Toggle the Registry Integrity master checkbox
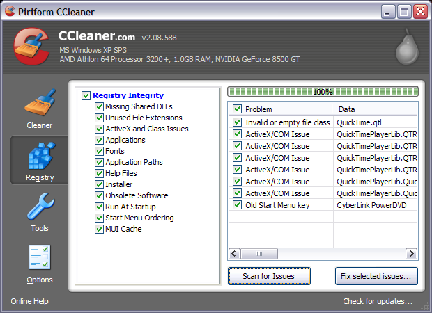 click(86, 95)
